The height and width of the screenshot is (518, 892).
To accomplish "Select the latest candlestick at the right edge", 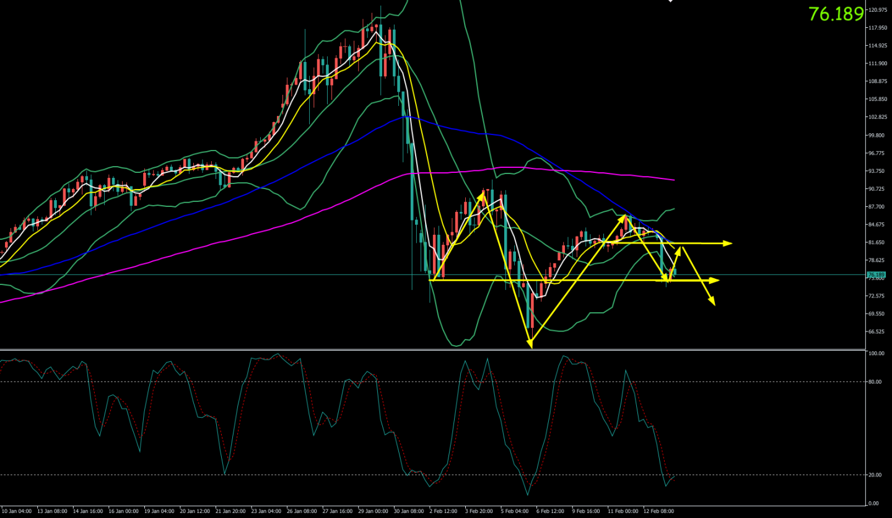I will [x=674, y=271].
